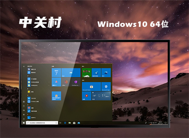This screenshot has width=189, height=138.
Task: Expand the second 360 folder chevron
Action: coord(49,85)
